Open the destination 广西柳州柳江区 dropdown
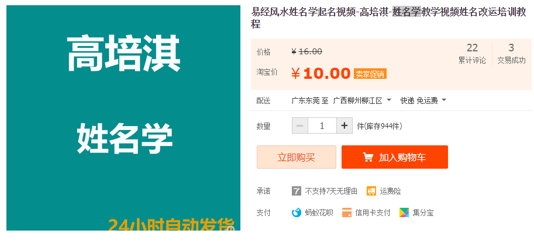The image size is (534, 244). coord(361,100)
